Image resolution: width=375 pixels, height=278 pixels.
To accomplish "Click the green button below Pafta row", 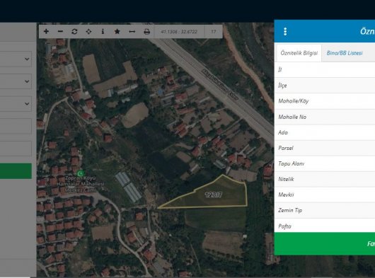I will [325, 243].
